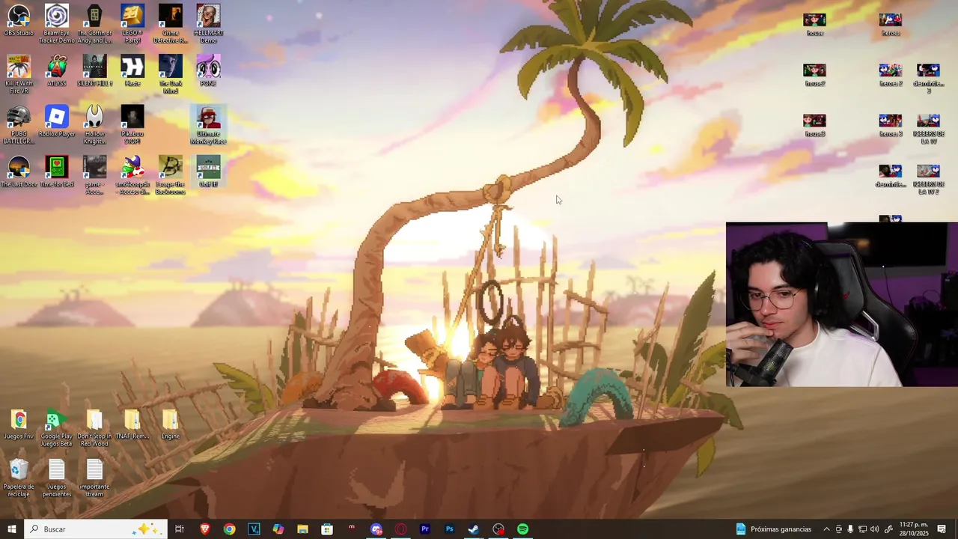958x539 pixels.
Task: Launch Beam Eye Tracker Demo shortcut
Action: [x=56, y=24]
